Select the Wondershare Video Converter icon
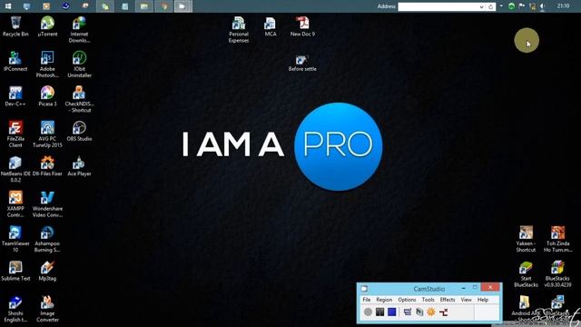581x327 pixels. click(47, 204)
